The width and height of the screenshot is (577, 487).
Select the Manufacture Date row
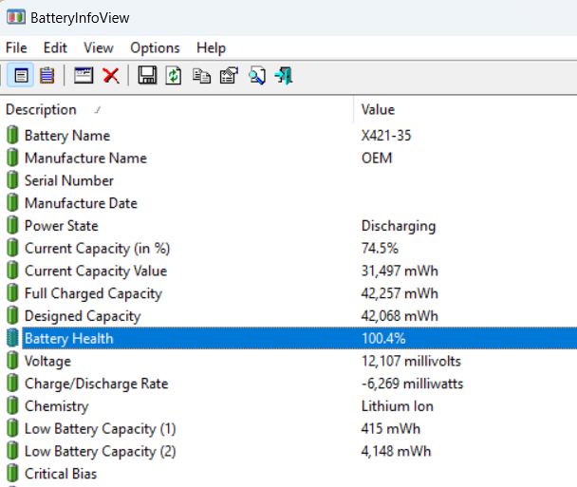[288, 203]
